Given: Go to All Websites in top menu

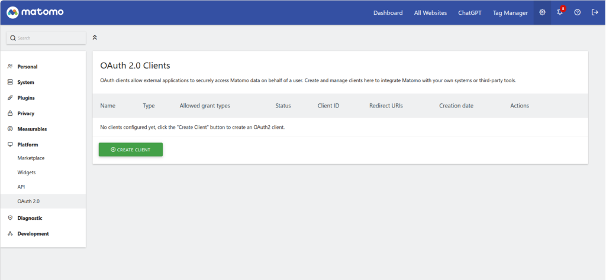Looking at the screenshot, I should coord(430,12).
